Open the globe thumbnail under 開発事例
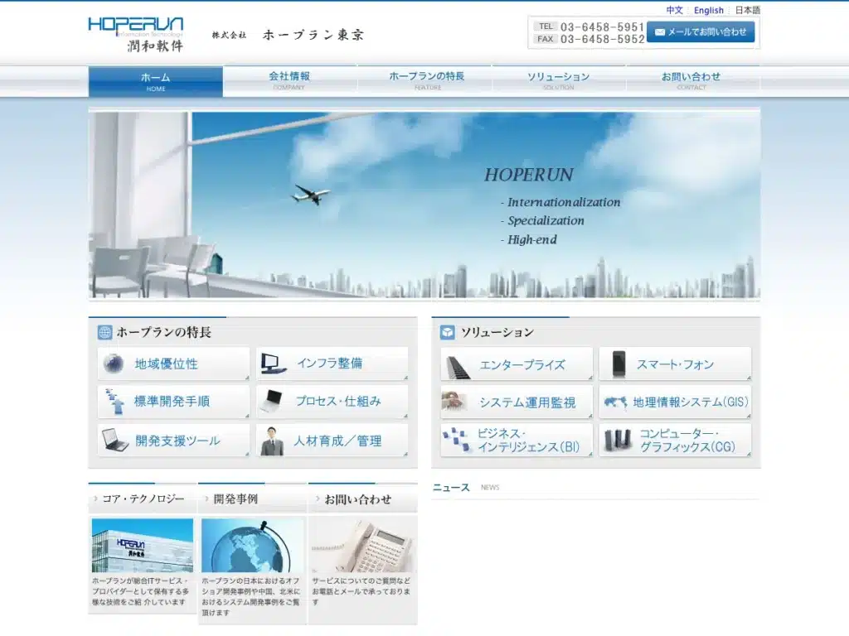This screenshot has width=849, height=636. 252,545
